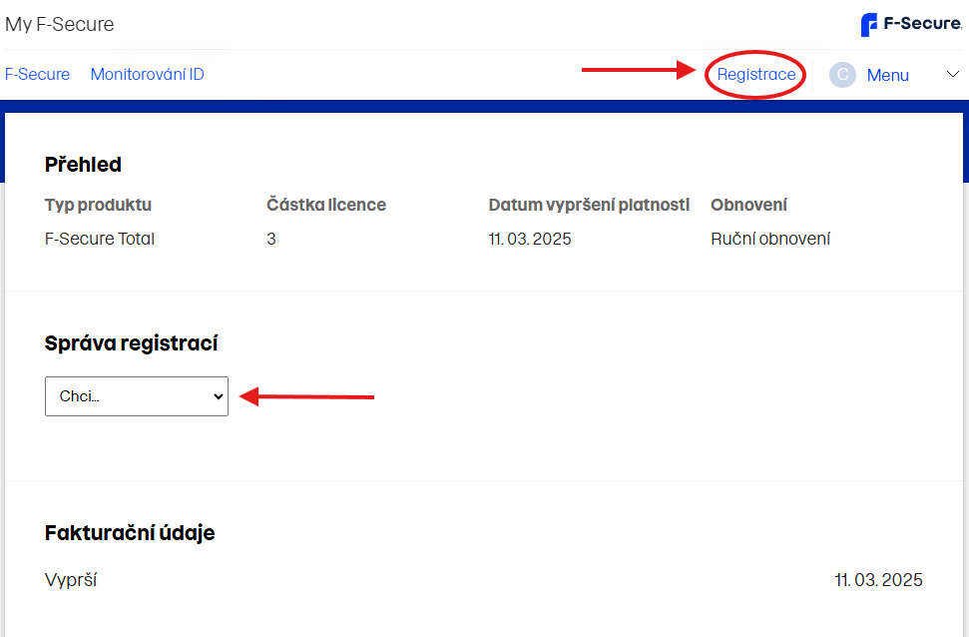Click the F-Secure logo in the header
This screenshot has height=637, width=969.
[x=911, y=24]
